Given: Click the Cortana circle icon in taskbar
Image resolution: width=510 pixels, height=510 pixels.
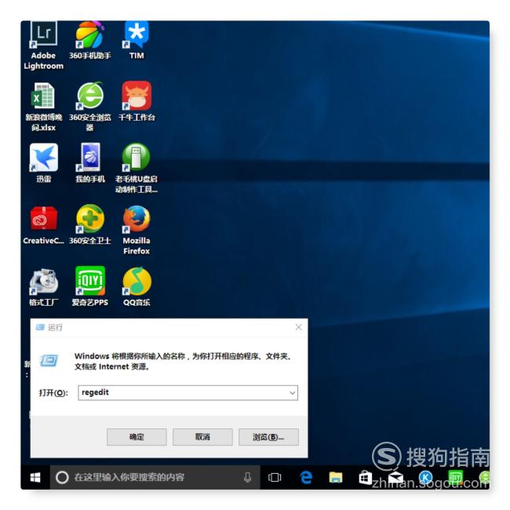Looking at the screenshot, I should pos(62,478).
